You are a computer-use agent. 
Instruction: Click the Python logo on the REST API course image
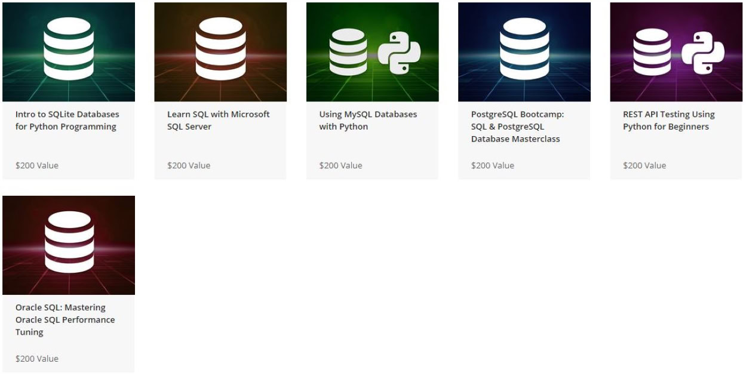(703, 53)
